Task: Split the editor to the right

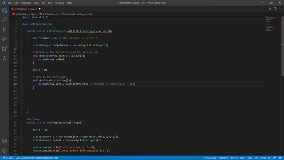Action: click(x=275, y=9)
